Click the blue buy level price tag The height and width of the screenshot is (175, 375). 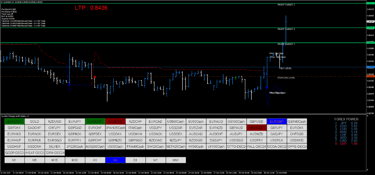pyautogui.click(x=370, y=67)
